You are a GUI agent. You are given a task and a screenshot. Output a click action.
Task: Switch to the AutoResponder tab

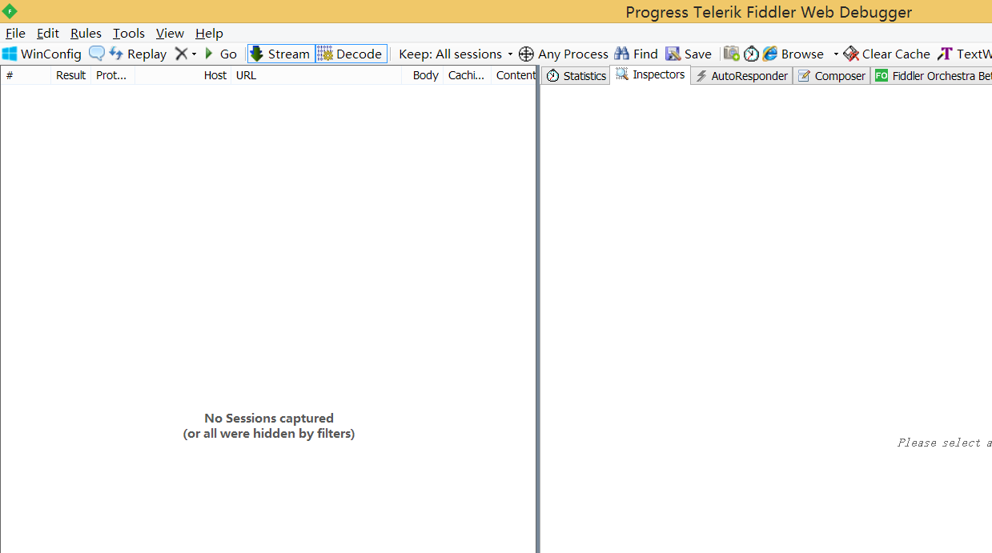pyautogui.click(x=741, y=75)
